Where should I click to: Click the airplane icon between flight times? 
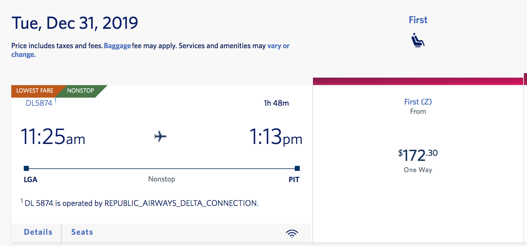coord(161,136)
